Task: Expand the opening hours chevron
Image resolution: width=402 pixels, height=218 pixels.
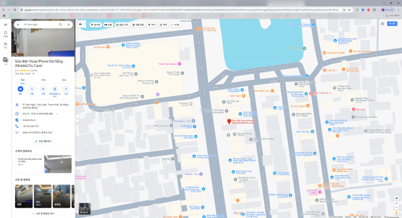Action: pyautogui.click(x=57, y=114)
